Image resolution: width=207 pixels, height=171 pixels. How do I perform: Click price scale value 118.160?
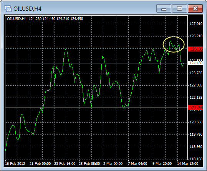click(x=196, y=159)
